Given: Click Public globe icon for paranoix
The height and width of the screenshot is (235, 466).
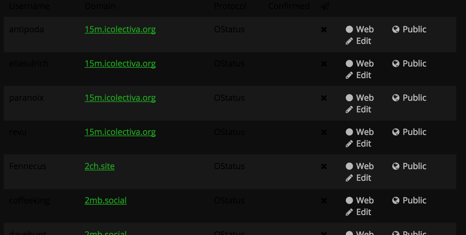Looking at the screenshot, I should click(x=396, y=98).
